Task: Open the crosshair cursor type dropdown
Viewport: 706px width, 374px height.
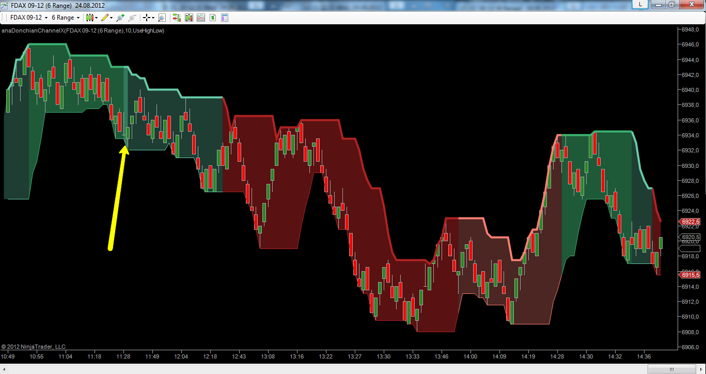Action: 149,18
